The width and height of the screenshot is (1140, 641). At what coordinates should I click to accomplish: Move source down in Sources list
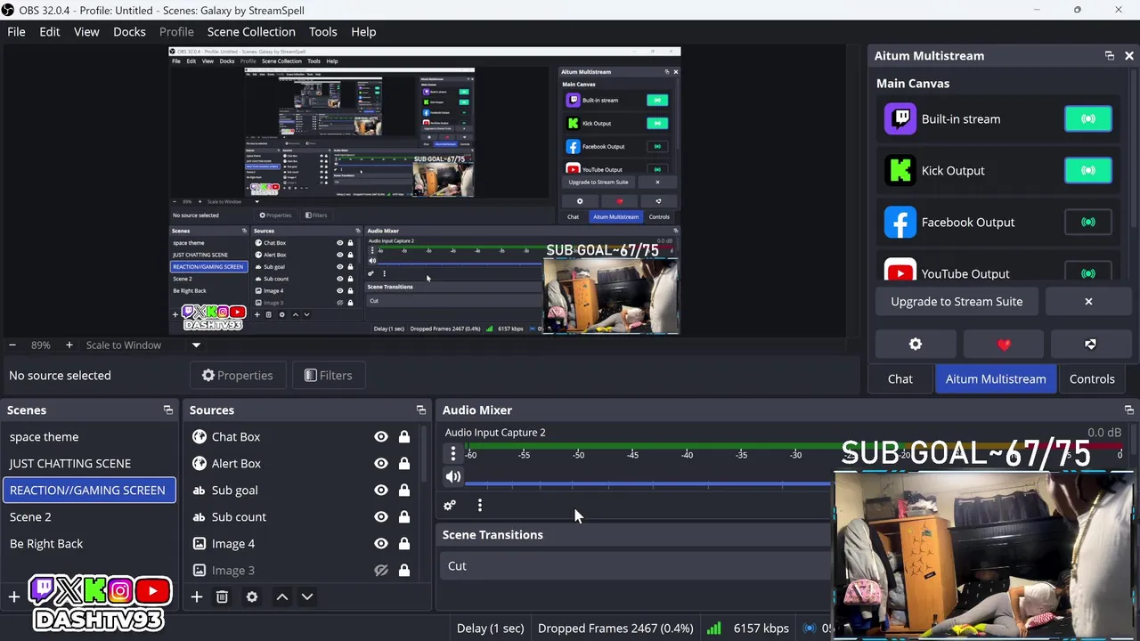point(307,596)
